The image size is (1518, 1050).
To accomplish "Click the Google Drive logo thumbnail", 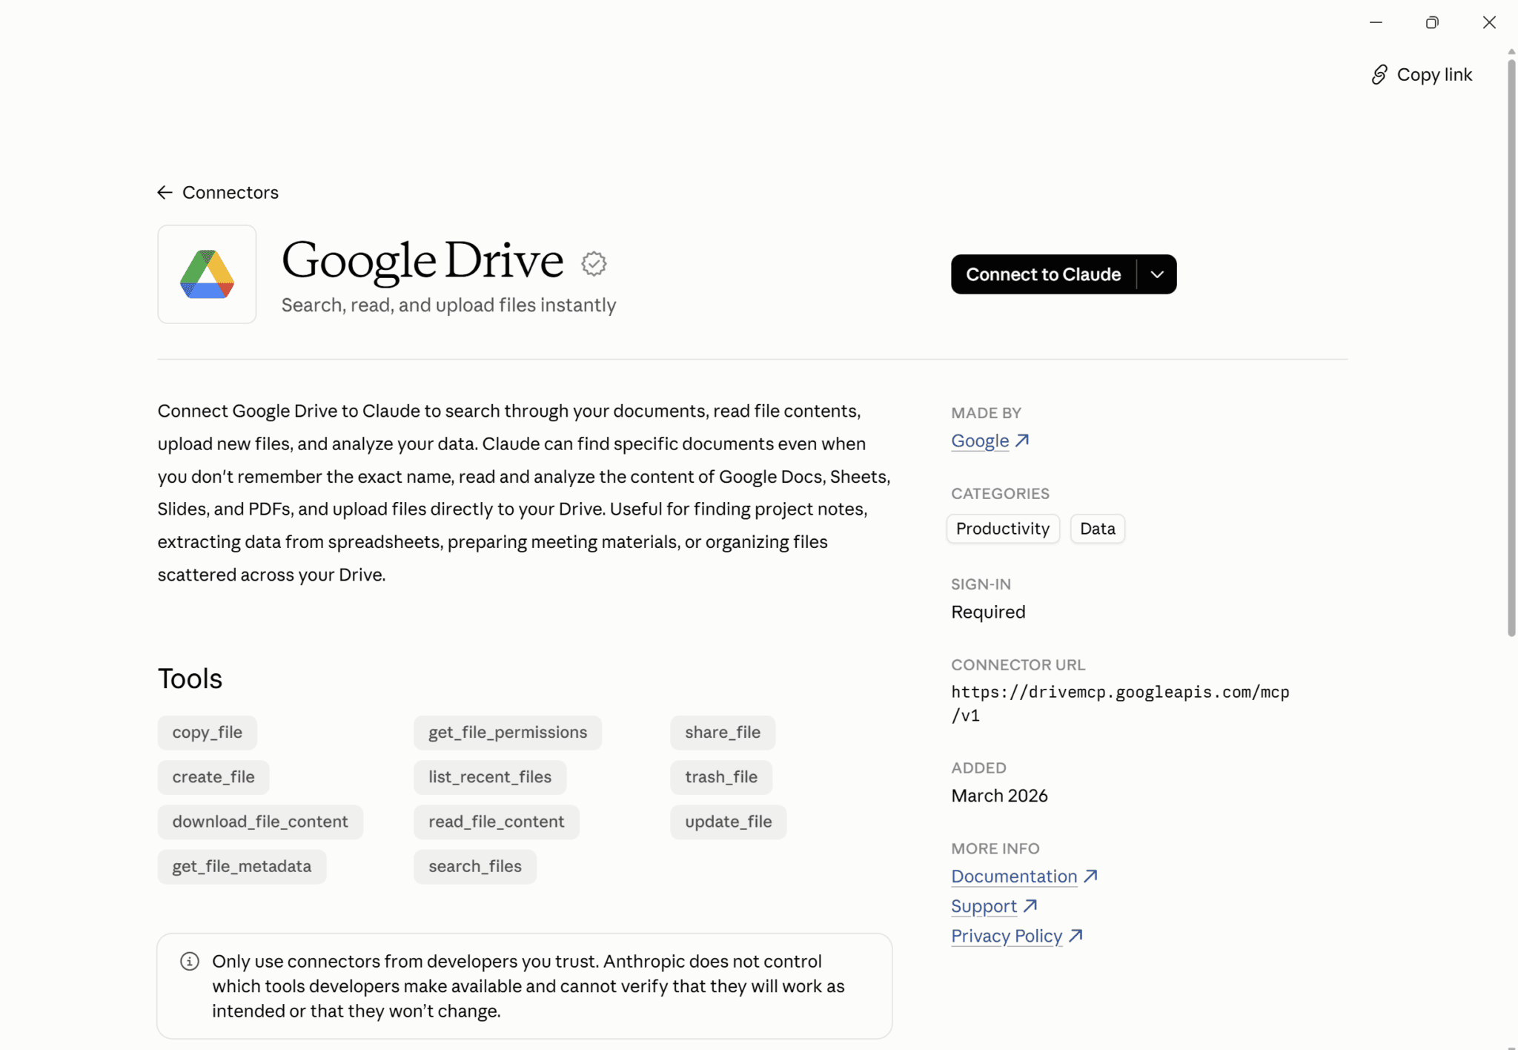I will [207, 274].
